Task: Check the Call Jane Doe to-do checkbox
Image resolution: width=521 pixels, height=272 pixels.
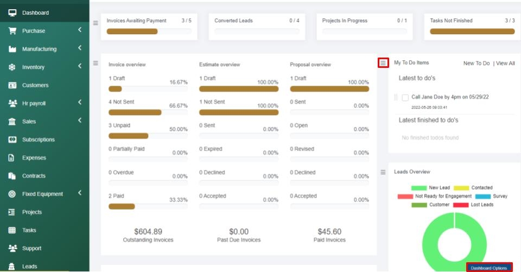Action: [x=405, y=97]
